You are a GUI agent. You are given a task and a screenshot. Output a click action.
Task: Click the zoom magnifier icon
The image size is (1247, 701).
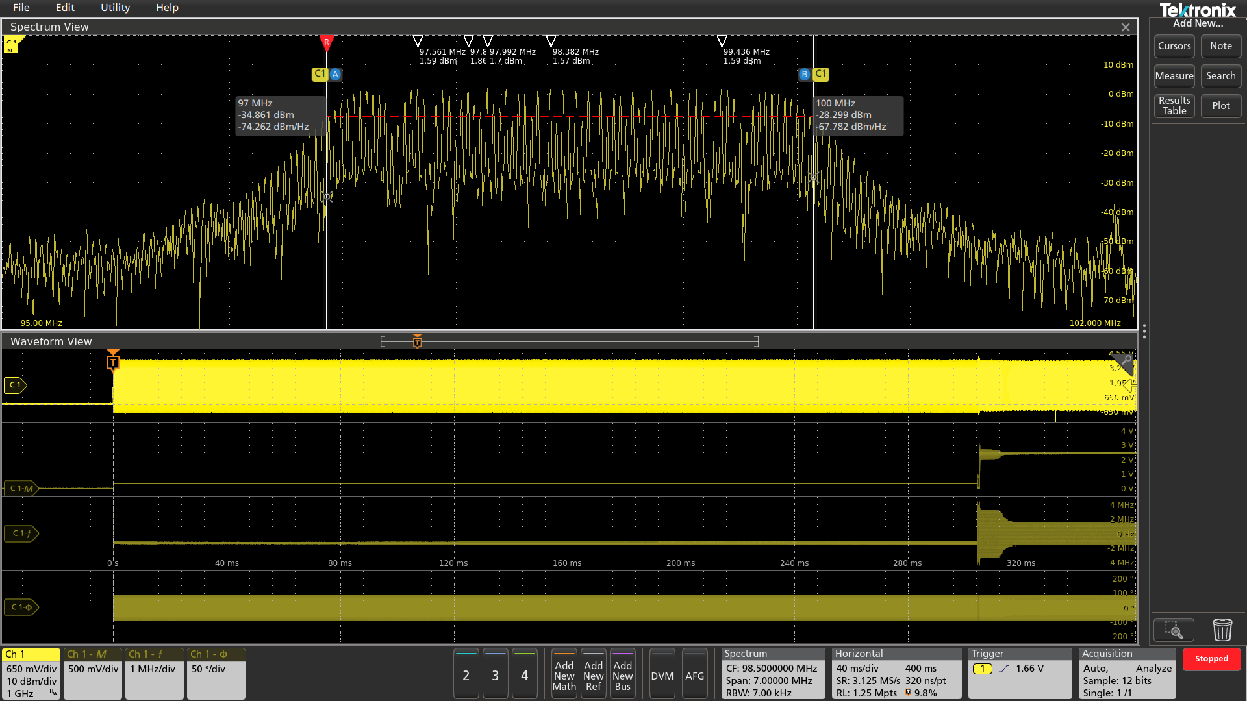pos(1173,630)
